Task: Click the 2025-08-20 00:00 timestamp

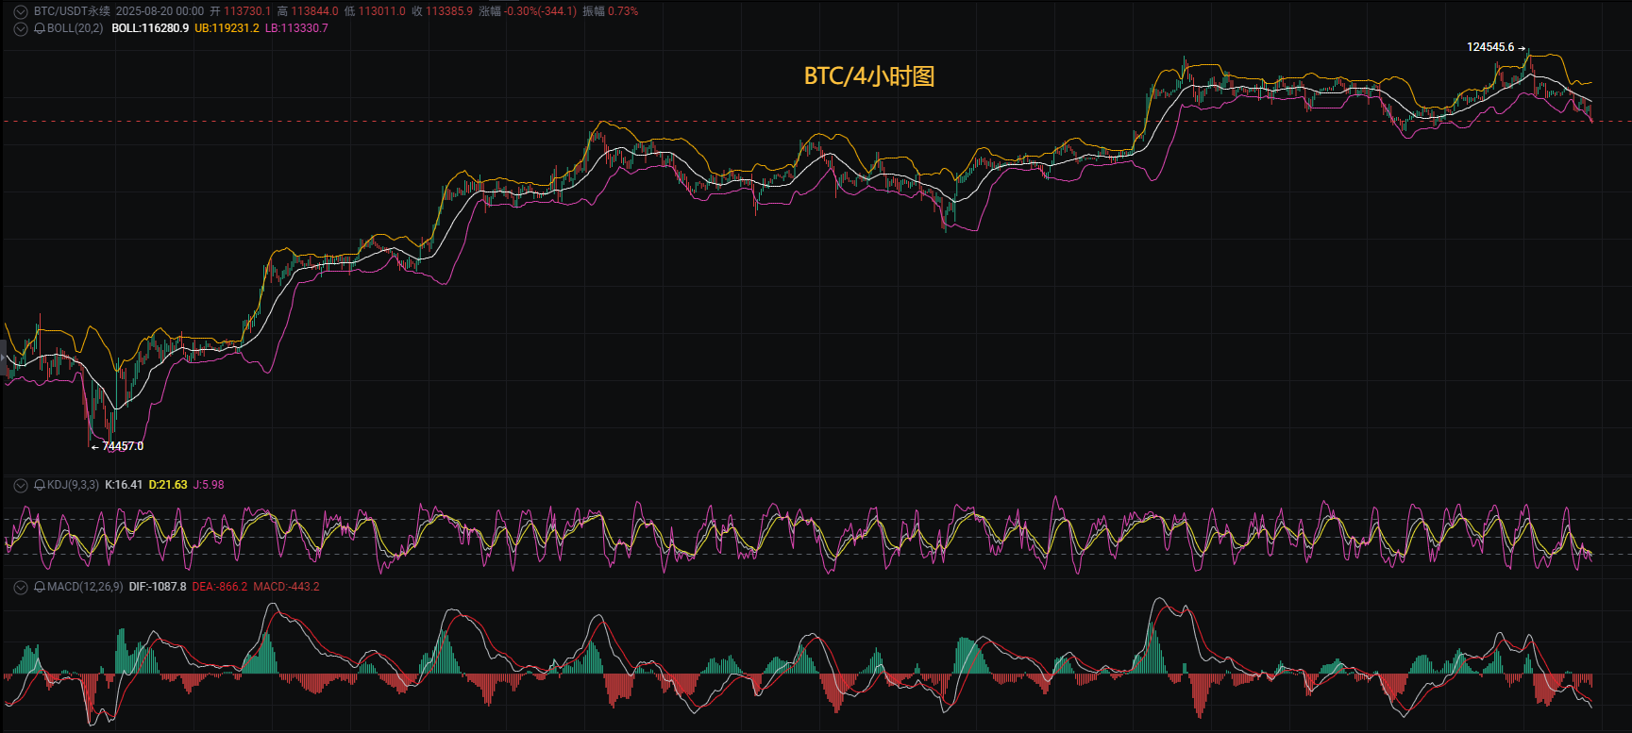Action: 160,11
